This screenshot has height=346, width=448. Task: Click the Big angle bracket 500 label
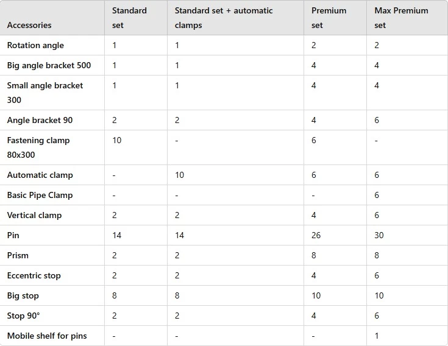49,65
